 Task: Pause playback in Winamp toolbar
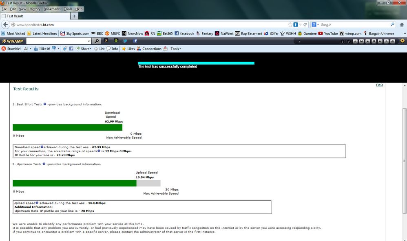[x=374, y=41]
